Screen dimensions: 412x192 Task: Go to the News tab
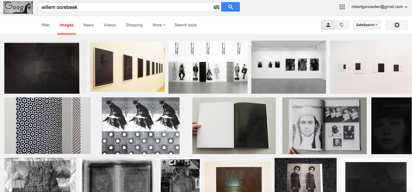[88, 25]
